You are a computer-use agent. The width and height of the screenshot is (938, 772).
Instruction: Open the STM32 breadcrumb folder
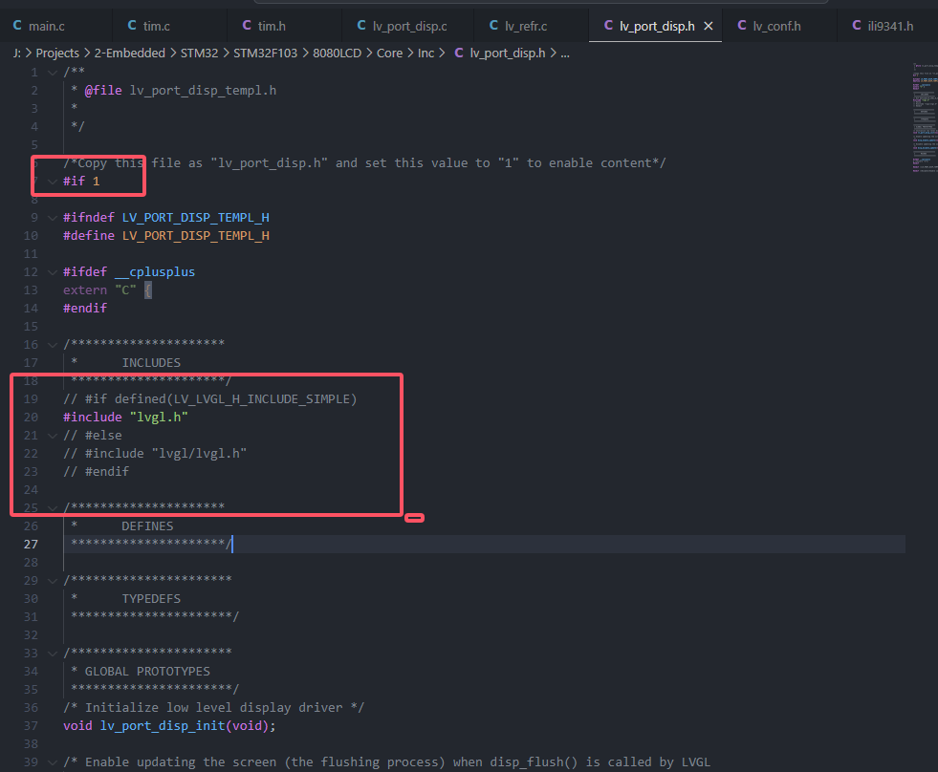(x=199, y=54)
